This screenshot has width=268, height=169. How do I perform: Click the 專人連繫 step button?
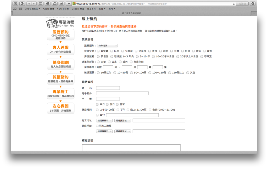tap(60, 49)
